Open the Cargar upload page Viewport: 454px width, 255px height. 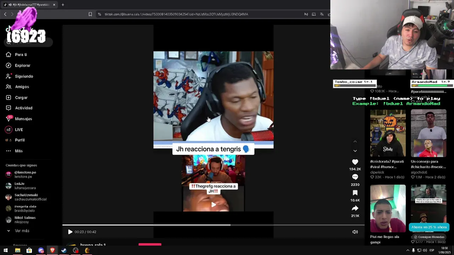tap(21, 97)
